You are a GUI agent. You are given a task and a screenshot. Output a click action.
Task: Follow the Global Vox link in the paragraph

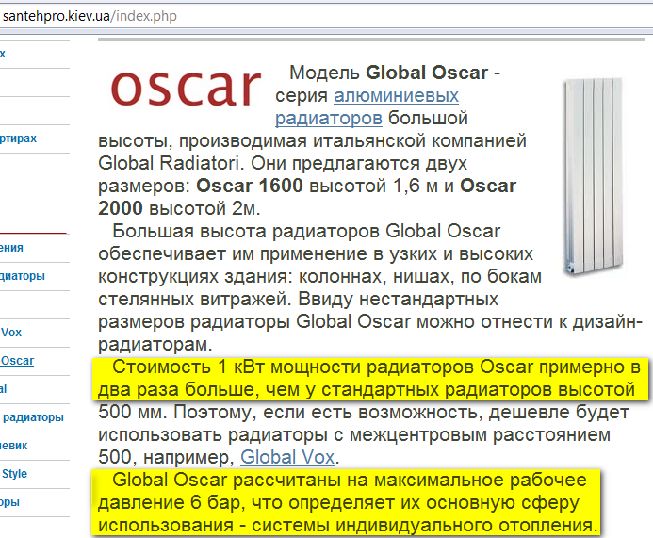pyautogui.click(x=287, y=457)
